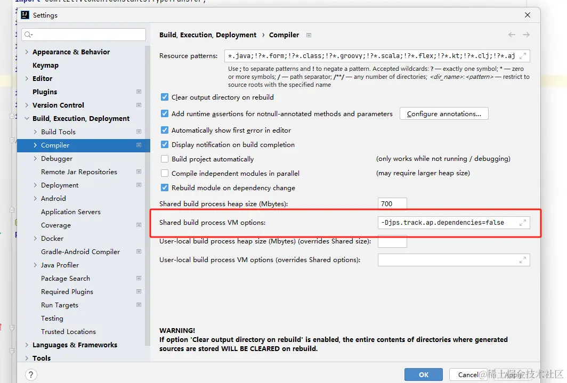Focus the settings search field
The height and width of the screenshot is (383, 567).
(x=84, y=35)
